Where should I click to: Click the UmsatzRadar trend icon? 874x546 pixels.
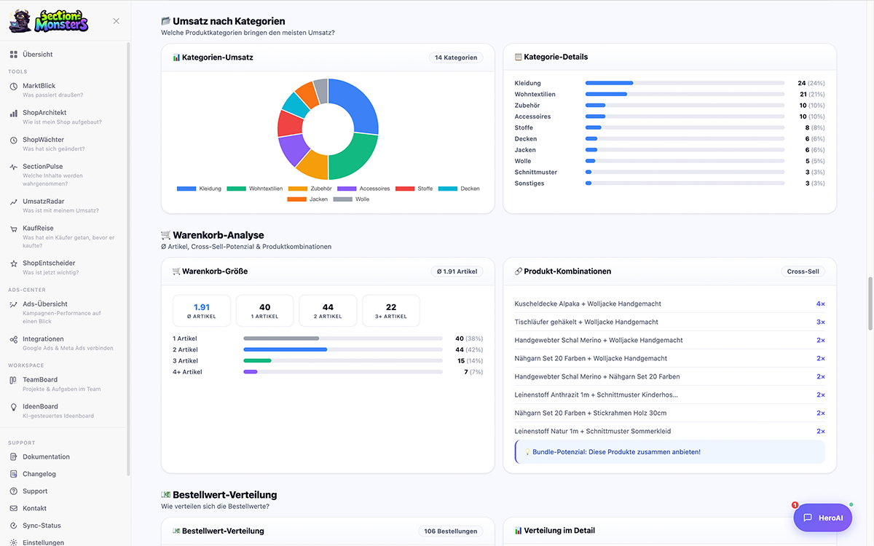pyautogui.click(x=14, y=202)
